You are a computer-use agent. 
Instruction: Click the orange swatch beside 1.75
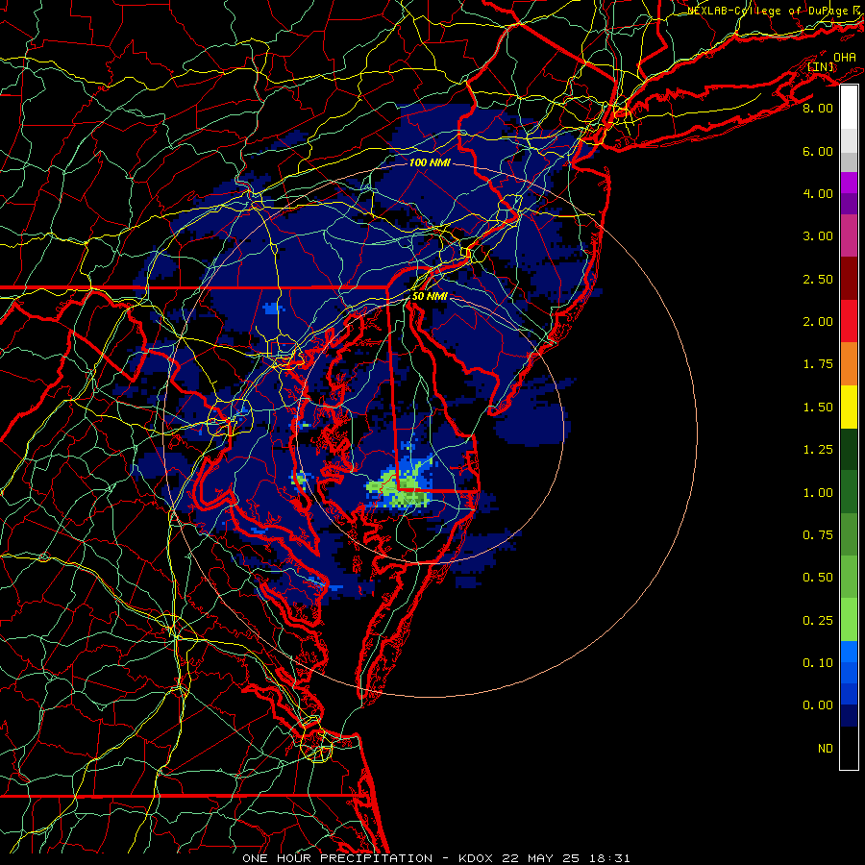[849, 364]
